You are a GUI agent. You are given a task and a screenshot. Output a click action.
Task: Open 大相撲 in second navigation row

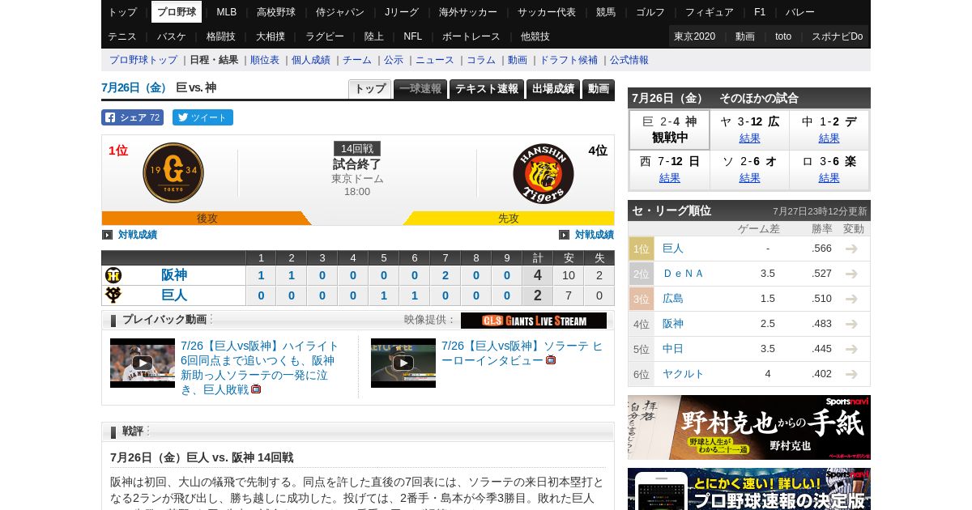pyautogui.click(x=271, y=36)
